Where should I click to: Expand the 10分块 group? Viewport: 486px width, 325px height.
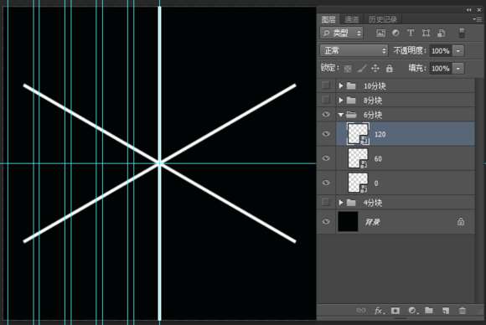(341, 85)
